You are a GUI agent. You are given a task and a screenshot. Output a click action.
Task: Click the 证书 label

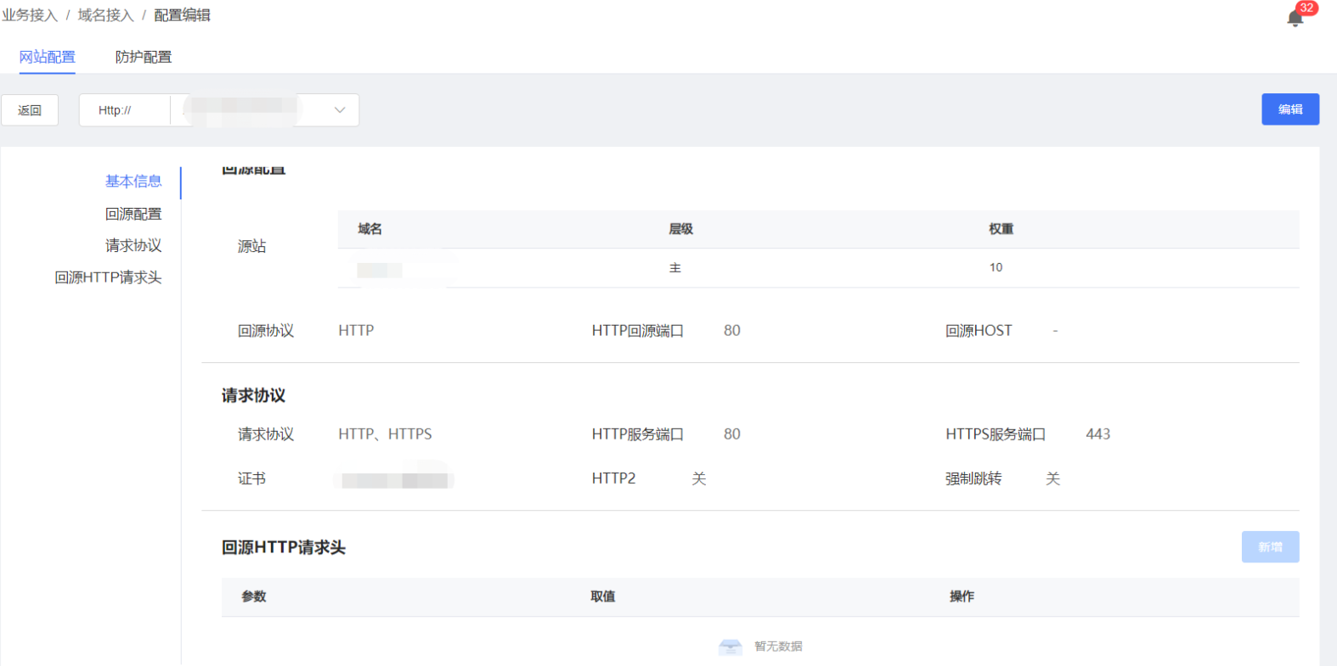click(252, 479)
